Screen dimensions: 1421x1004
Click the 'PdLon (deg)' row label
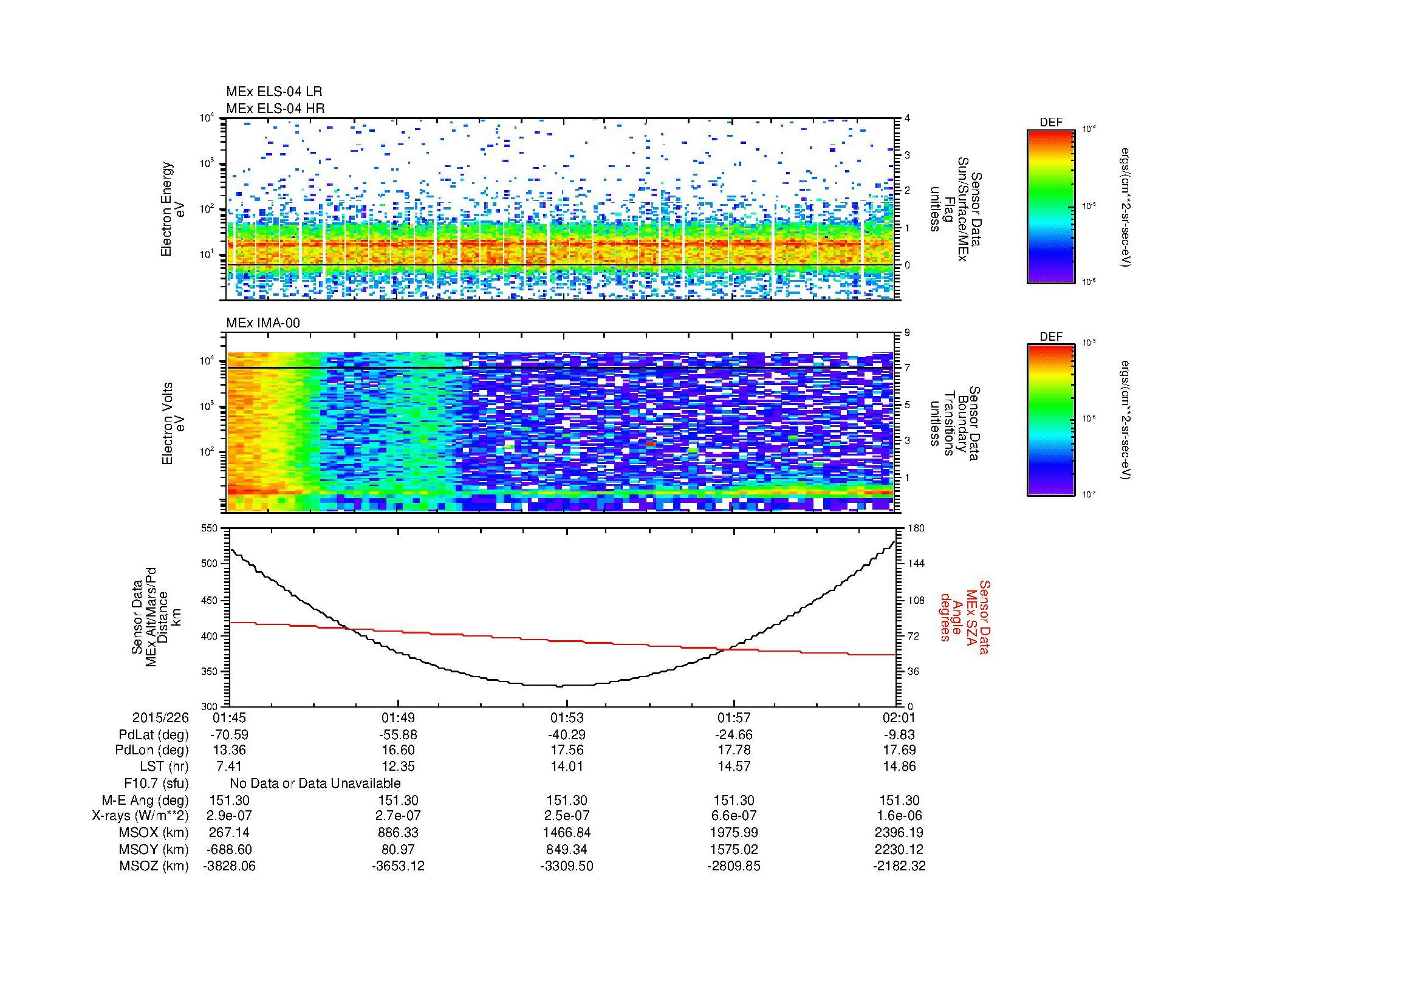pyautogui.click(x=152, y=750)
